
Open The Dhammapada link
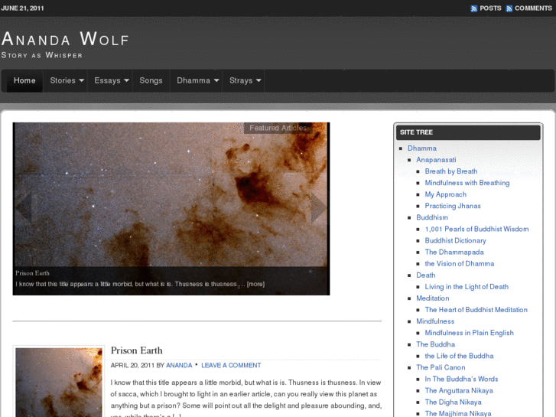coord(454,252)
